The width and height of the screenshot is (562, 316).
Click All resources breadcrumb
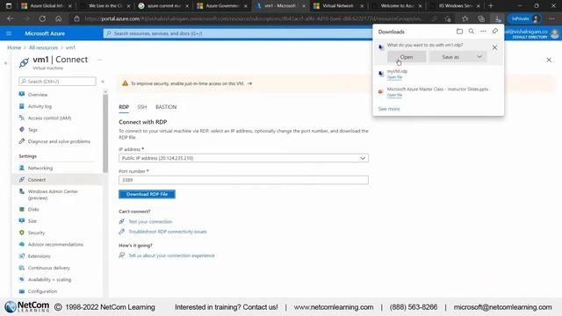tap(43, 47)
